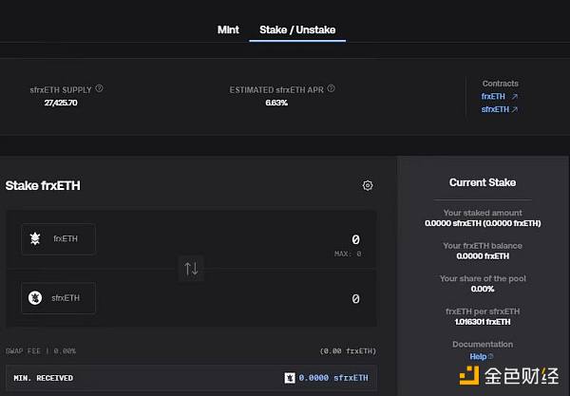Click the Contracts label

tap(501, 84)
